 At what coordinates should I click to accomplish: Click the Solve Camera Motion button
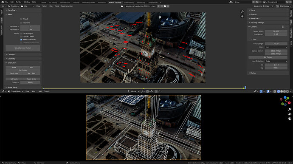(23, 48)
